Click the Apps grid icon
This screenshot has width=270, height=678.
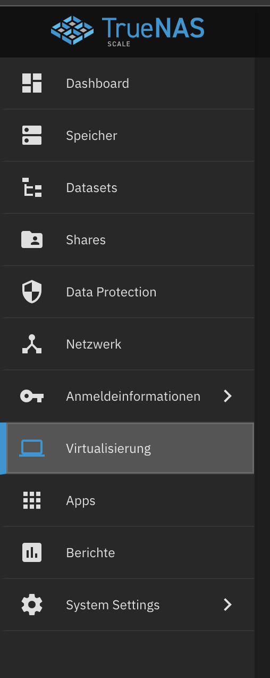coord(32,501)
